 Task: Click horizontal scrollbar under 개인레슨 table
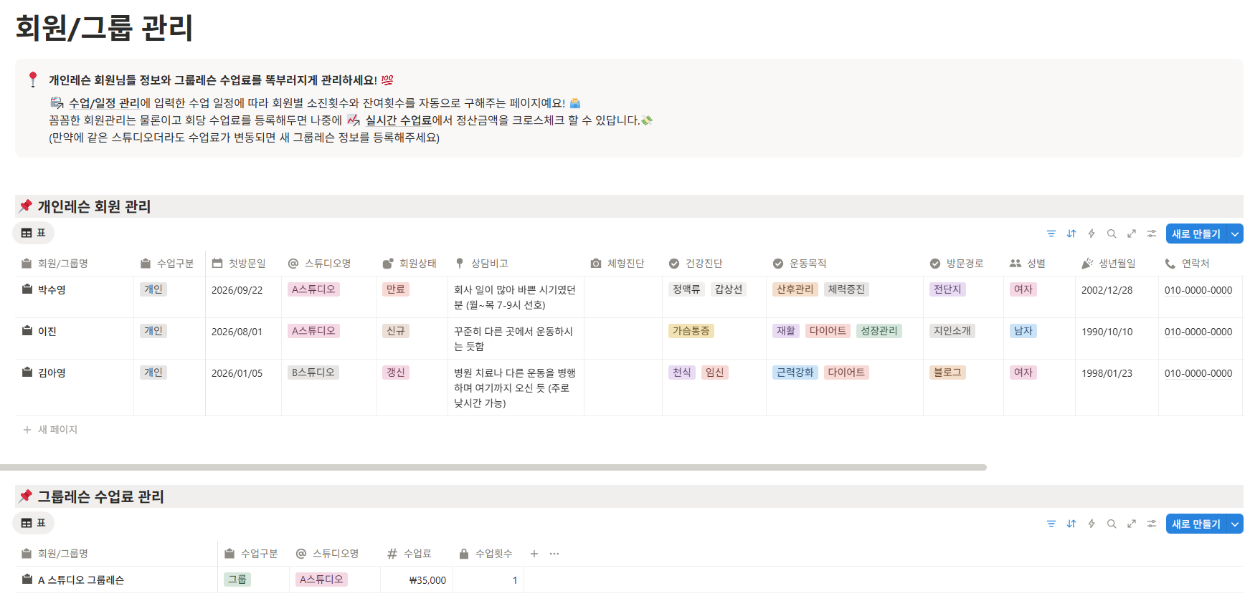tap(493, 467)
